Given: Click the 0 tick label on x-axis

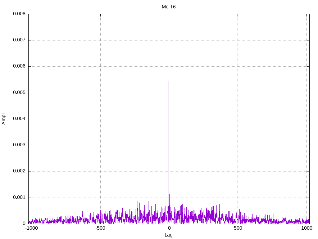Looking at the screenshot, I should [x=169, y=228].
